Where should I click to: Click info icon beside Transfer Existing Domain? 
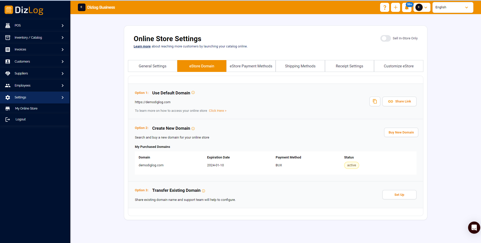click(x=204, y=191)
